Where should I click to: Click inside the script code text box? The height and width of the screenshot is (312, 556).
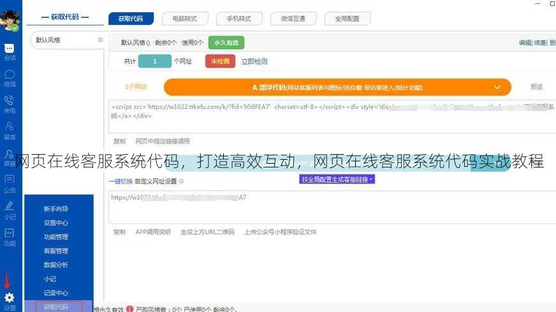point(332,117)
